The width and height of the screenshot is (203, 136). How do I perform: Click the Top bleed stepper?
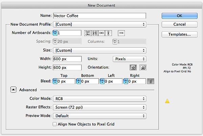coord(55,81)
